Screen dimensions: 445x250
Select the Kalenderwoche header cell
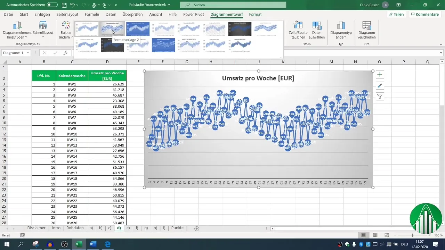coord(72,76)
